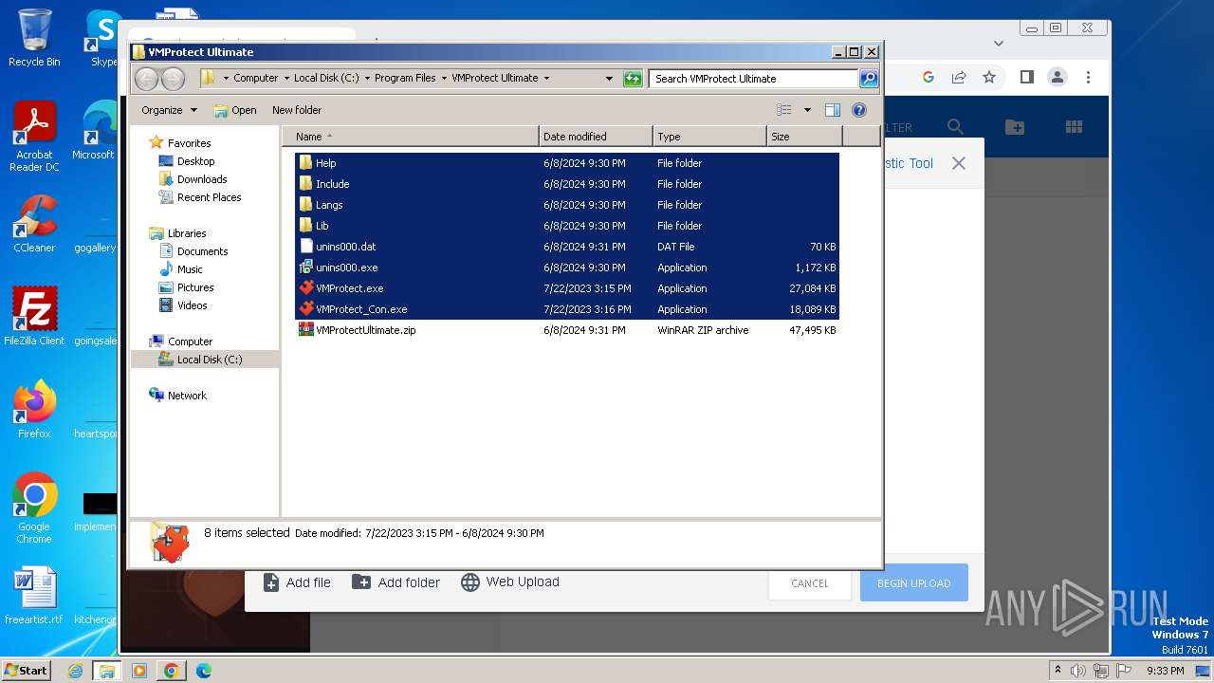Click the grid view icon on web page
Viewport: 1214px width, 683px height.
(1074, 127)
